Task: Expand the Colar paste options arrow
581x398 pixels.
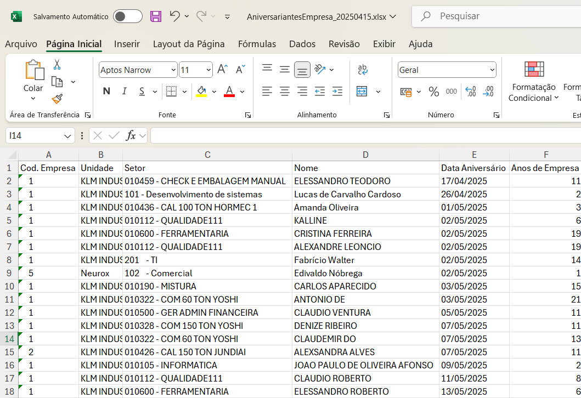Action: (x=33, y=99)
